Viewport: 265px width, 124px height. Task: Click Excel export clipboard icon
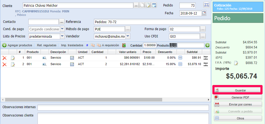(x=124, y=45)
